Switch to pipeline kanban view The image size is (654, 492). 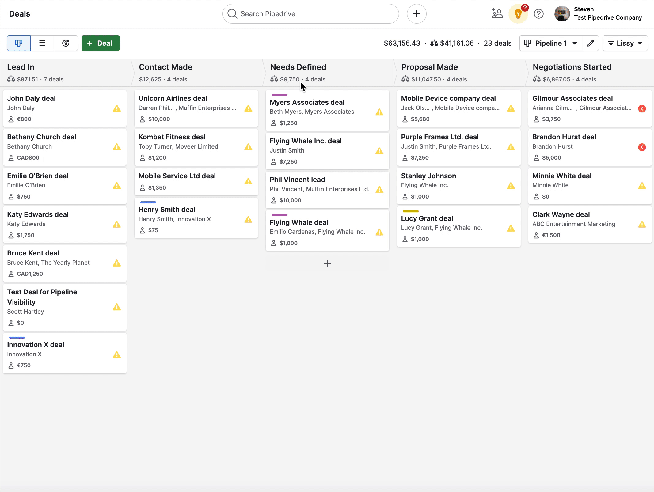19,43
